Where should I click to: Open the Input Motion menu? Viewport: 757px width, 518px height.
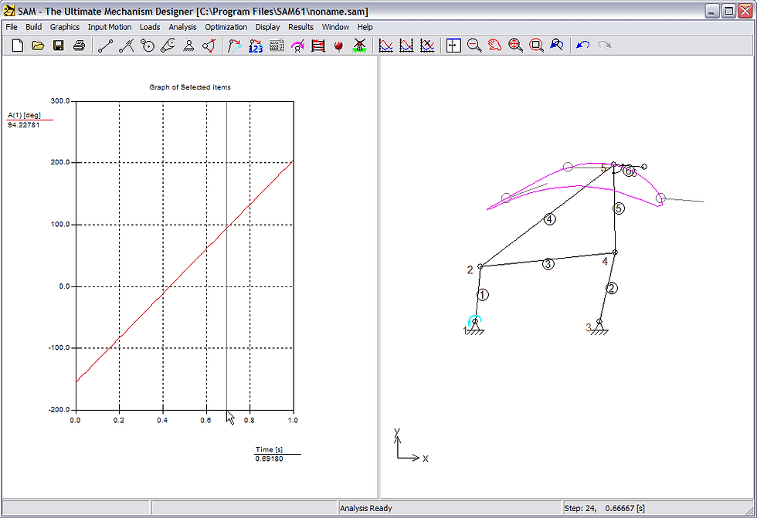110,27
